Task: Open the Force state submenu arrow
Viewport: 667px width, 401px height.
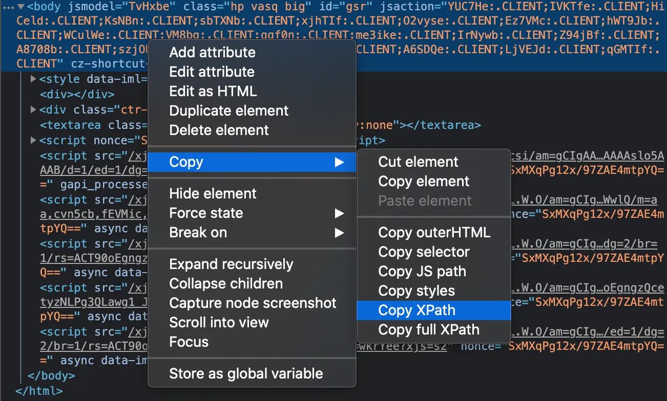Action: 339,213
